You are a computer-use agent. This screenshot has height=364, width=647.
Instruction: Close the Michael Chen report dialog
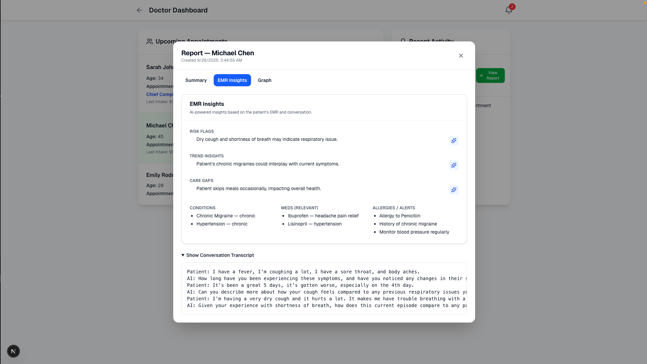[x=461, y=56]
